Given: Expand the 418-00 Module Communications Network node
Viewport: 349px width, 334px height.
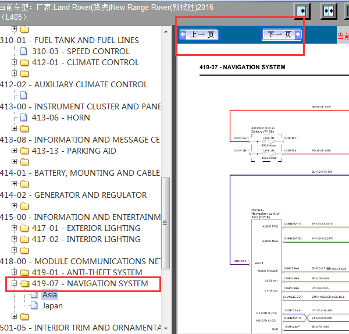Looking at the screenshot, I should tap(14, 250).
